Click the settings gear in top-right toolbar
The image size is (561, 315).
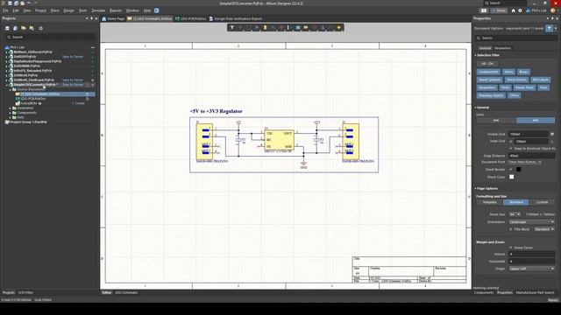(520, 10)
